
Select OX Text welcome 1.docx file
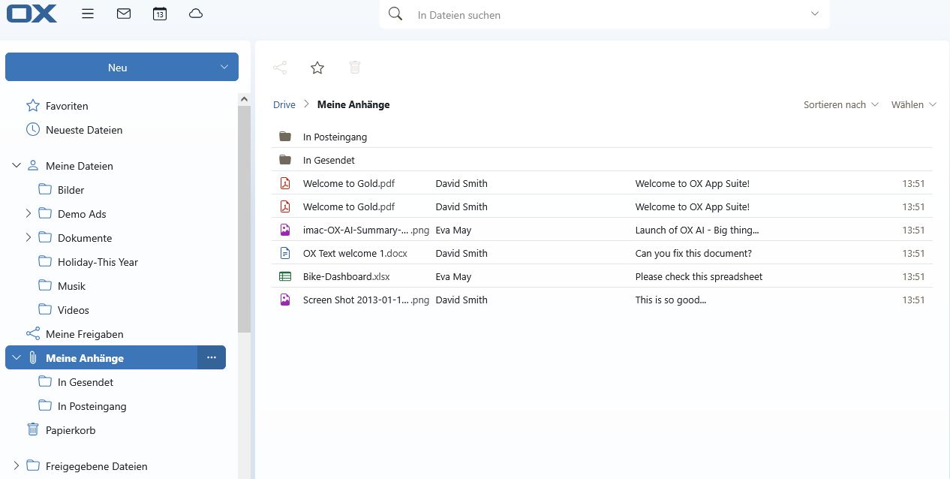click(355, 253)
